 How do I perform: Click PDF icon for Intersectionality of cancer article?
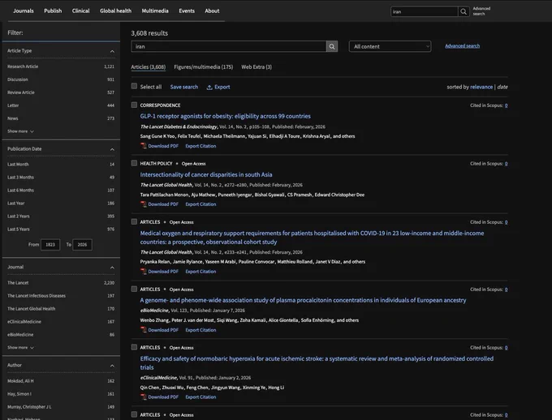(x=144, y=204)
